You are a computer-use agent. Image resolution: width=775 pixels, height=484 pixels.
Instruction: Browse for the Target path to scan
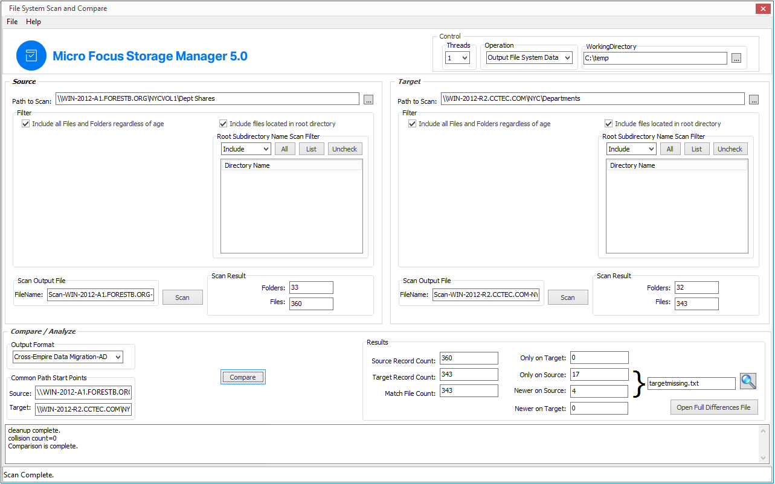click(754, 100)
